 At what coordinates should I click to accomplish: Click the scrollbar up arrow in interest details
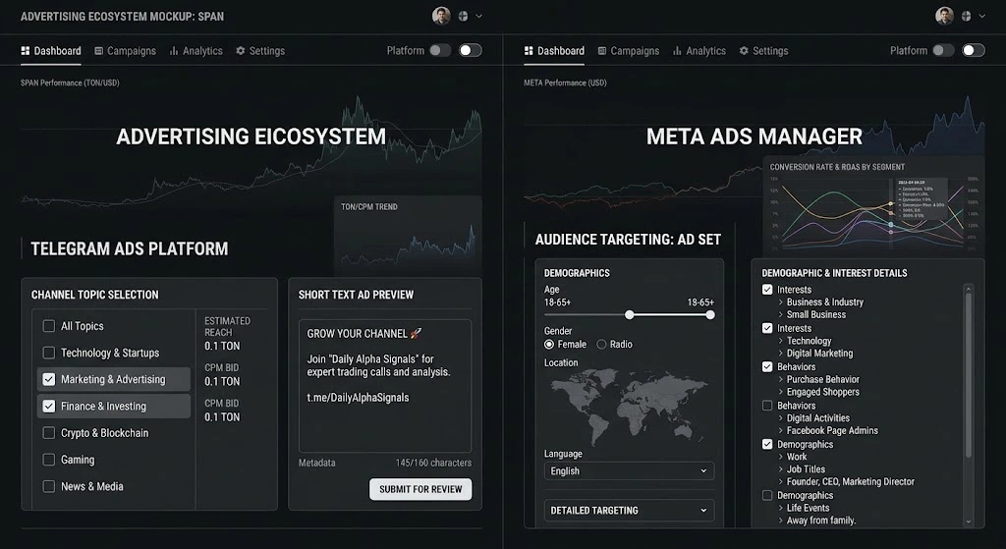(x=969, y=289)
